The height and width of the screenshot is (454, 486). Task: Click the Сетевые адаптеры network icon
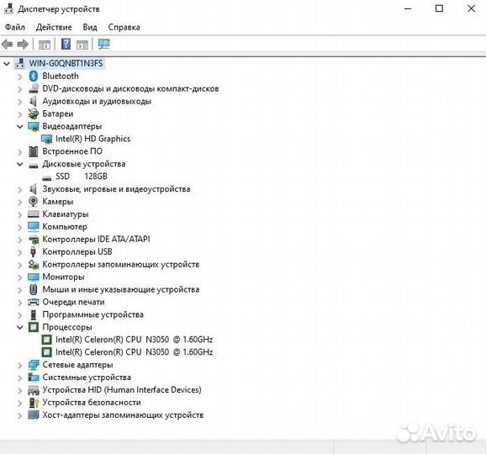[x=33, y=365]
